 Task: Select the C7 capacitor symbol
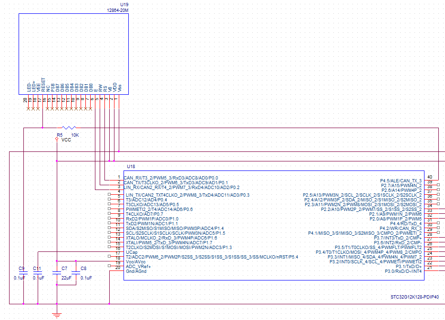pyautogui.click(x=57, y=273)
